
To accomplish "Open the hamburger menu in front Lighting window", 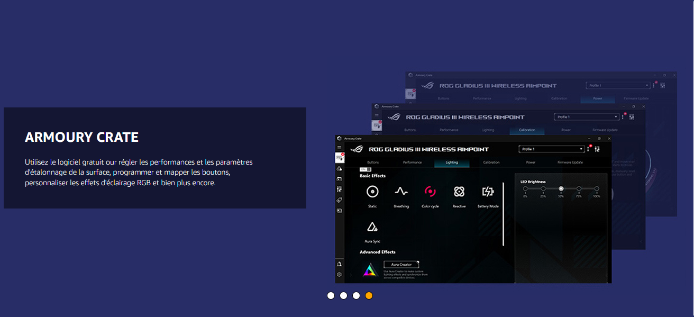I will (x=339, y=147).
